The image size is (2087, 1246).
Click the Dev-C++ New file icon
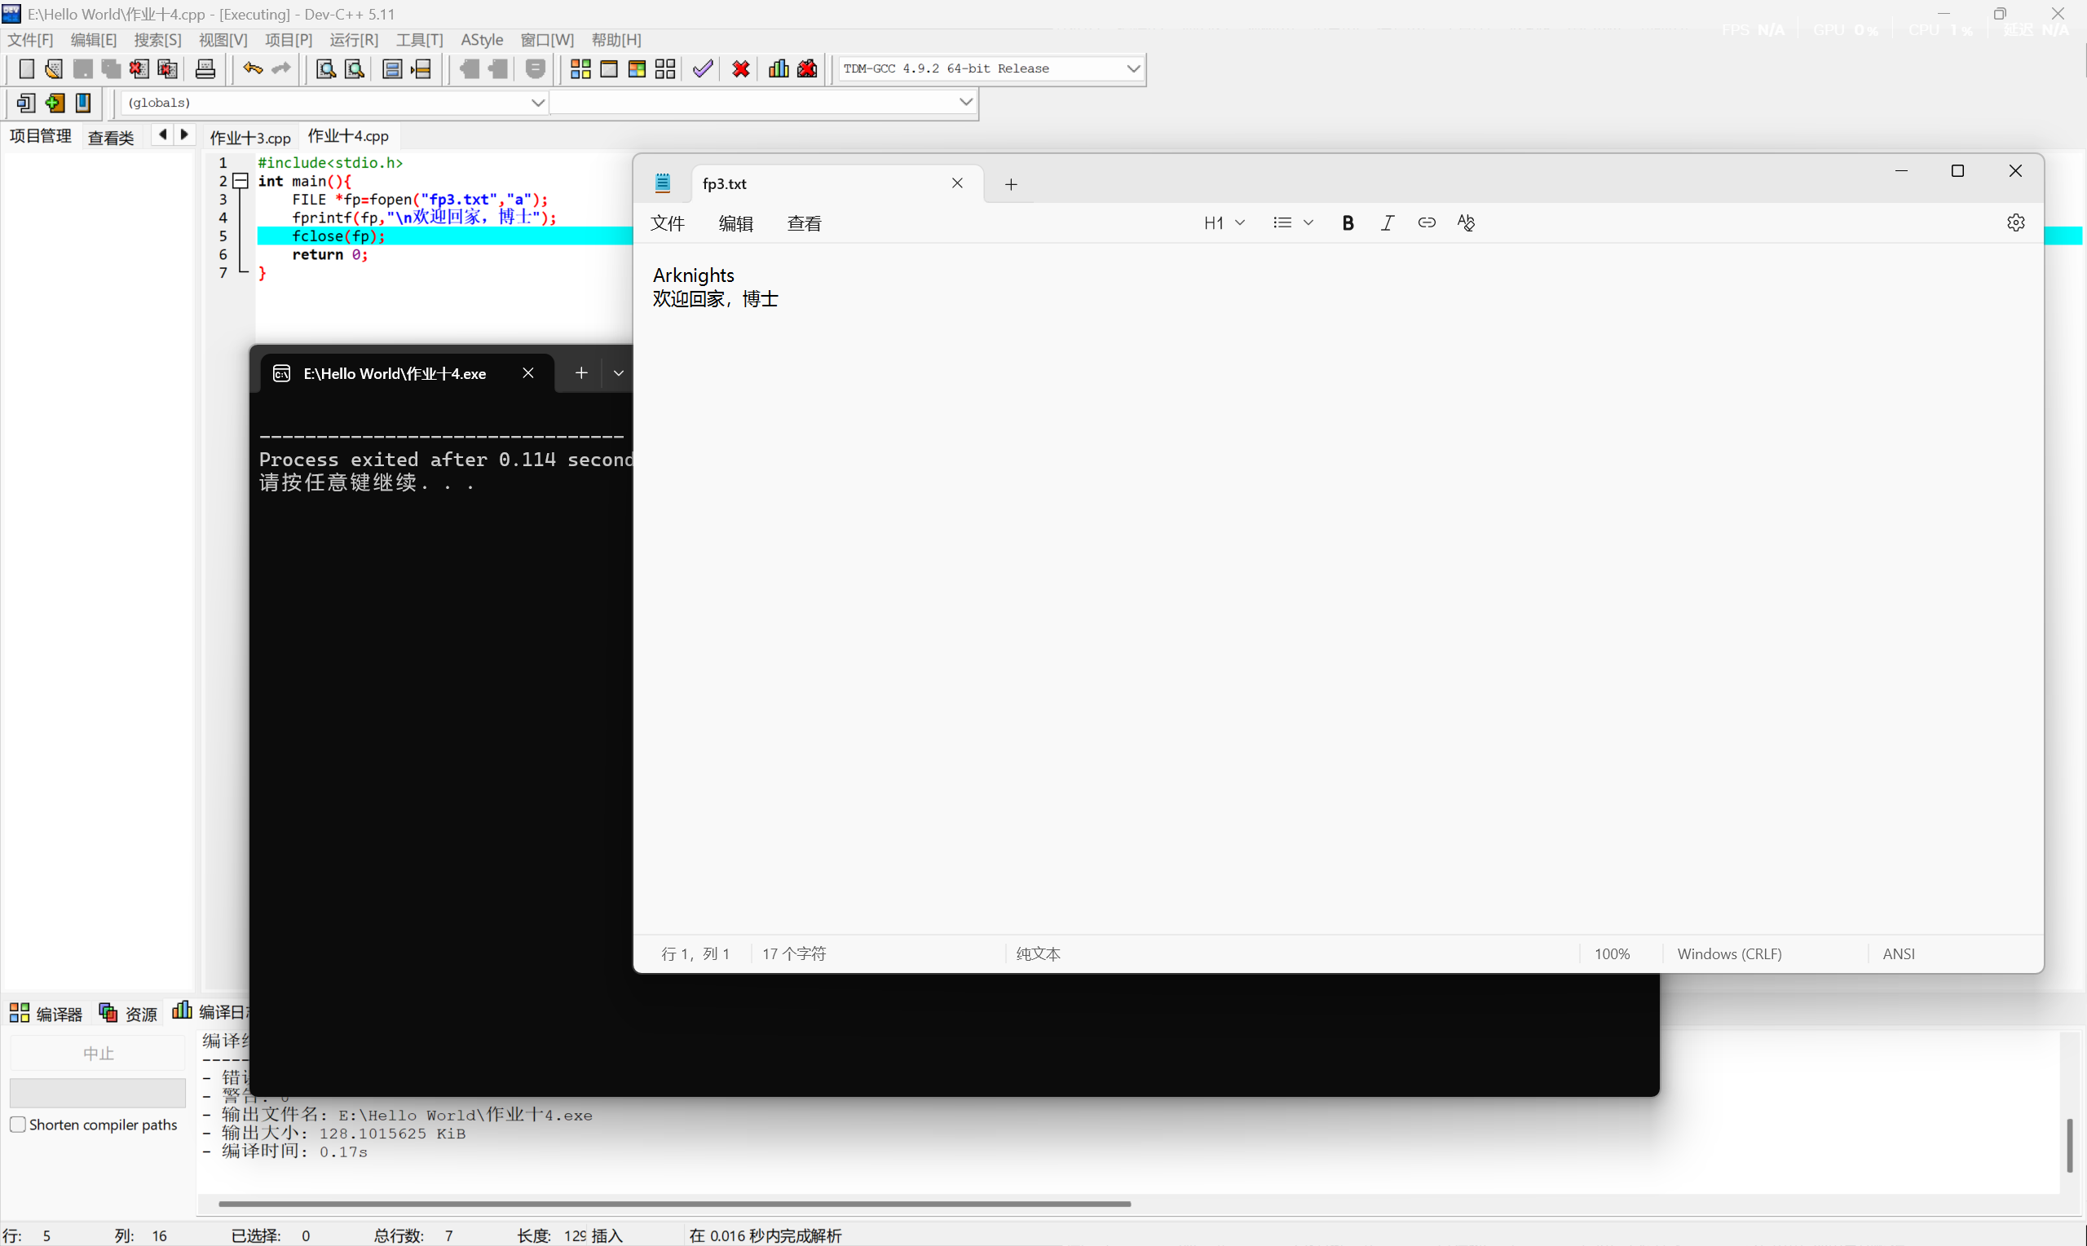point(26,68)
